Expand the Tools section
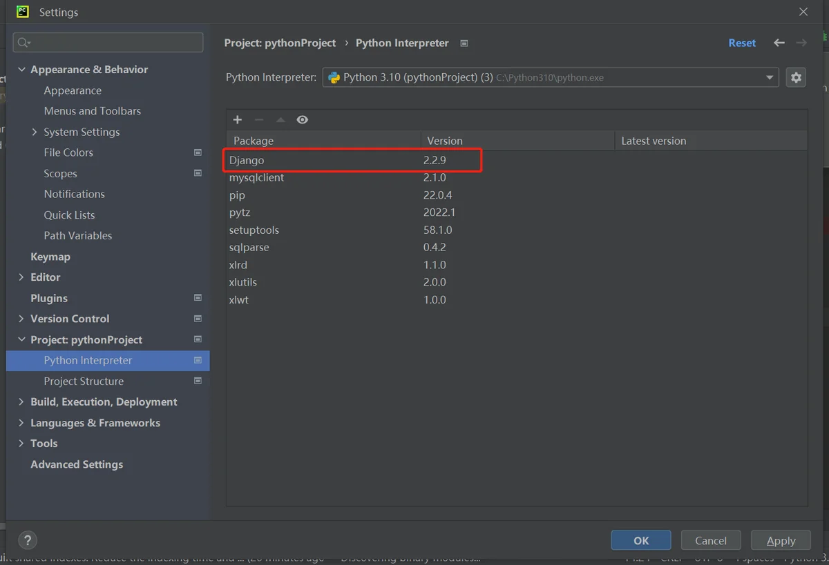The width and height of the screenshot is (829, 565). [21, 444]
